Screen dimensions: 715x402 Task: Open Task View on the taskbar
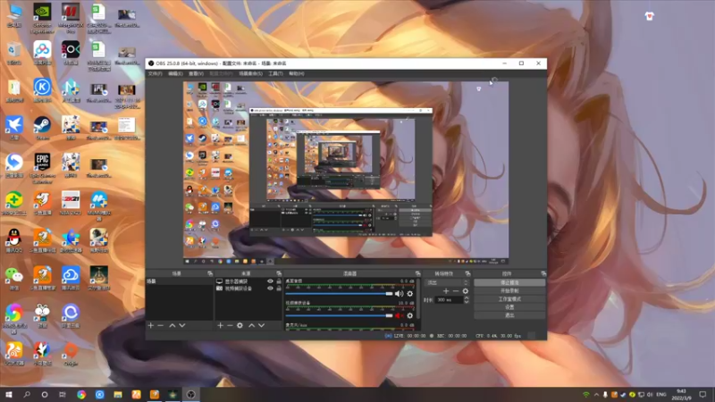pyautogui.click(x=63, y=394)
